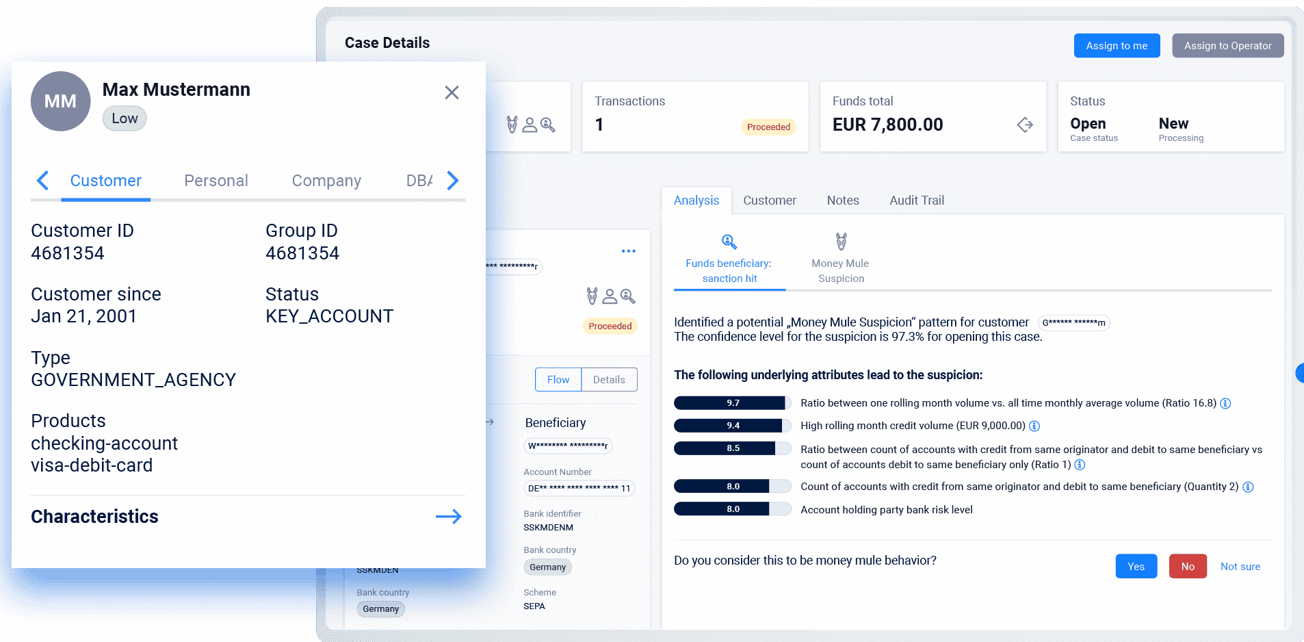Click the diamond arrows icon beside Funds total
1304x642 pixels.
[1025, 125]
